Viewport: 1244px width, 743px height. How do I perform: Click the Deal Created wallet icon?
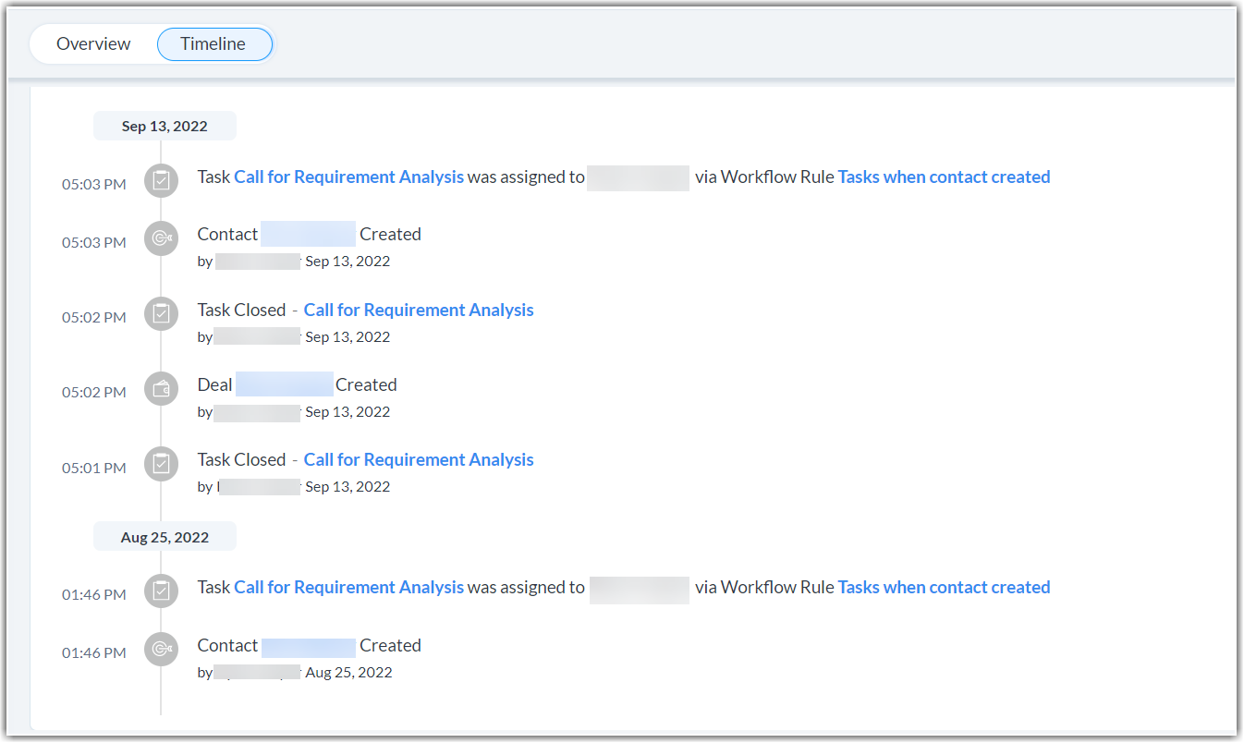point(161,388)
